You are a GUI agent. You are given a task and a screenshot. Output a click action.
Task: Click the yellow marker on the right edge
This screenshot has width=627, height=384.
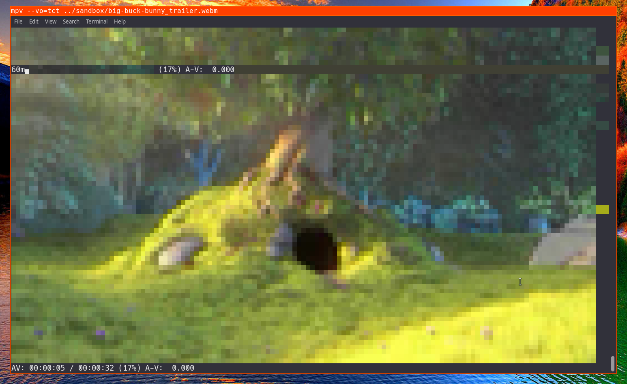[602, 209]
